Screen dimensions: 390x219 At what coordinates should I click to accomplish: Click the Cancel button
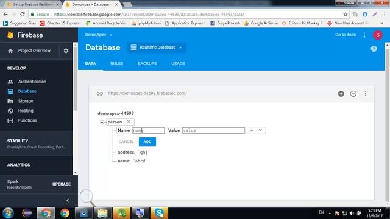126,142
